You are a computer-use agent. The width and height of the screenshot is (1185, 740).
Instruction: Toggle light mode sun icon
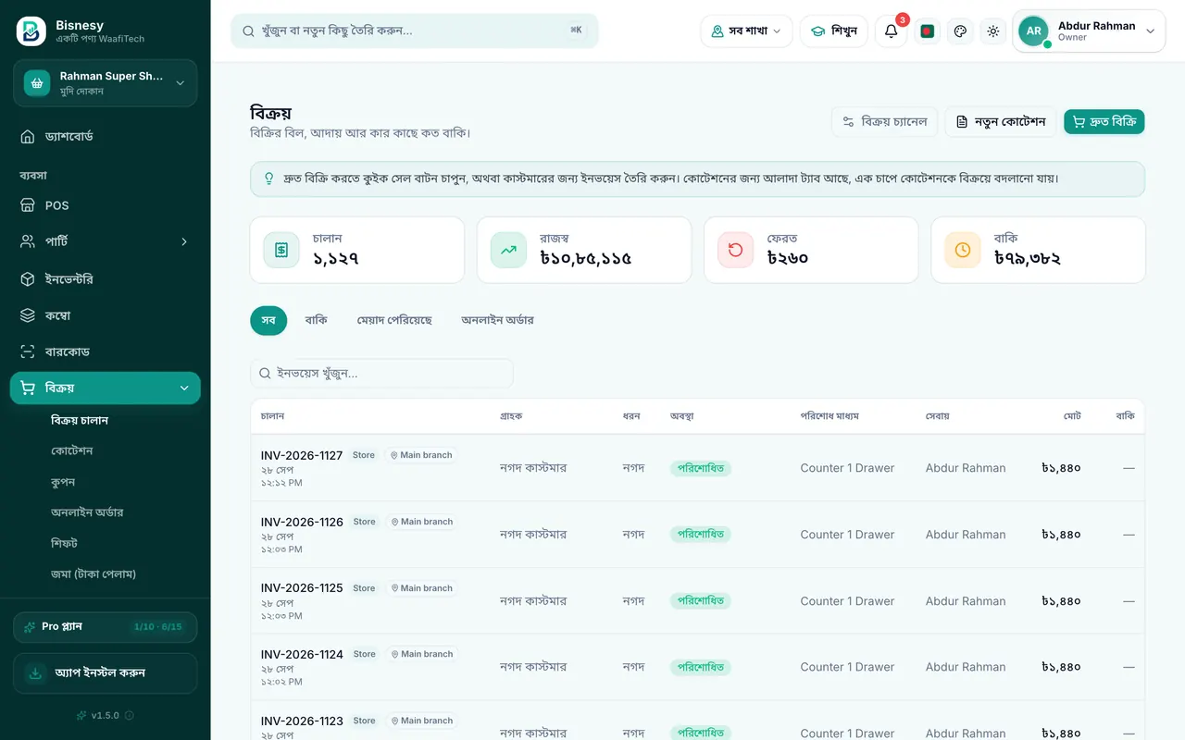993,31
